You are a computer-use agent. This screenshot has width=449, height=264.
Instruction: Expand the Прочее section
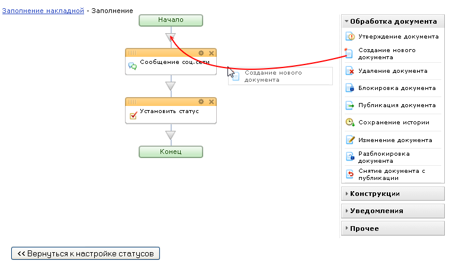393,228
